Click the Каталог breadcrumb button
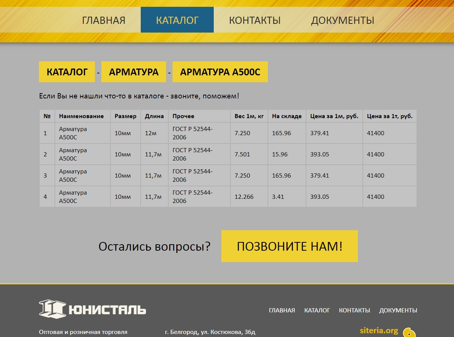The image size is (454, 337). (x=67, y=72)
